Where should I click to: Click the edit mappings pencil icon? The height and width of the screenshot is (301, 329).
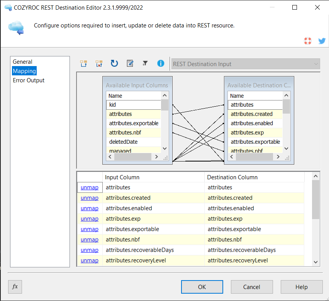tap(130, 64)
